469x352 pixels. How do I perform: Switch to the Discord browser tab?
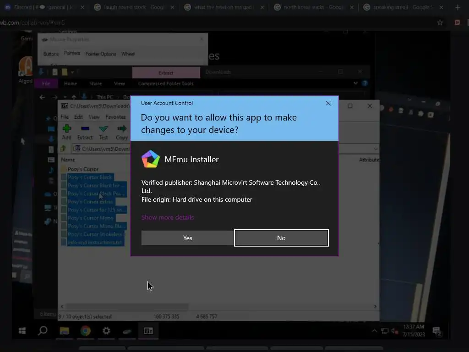click(44, 7)
